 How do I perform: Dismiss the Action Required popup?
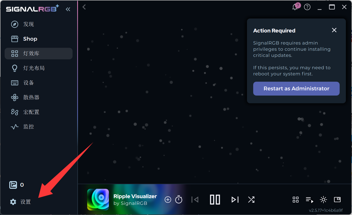tap(334, 30)
